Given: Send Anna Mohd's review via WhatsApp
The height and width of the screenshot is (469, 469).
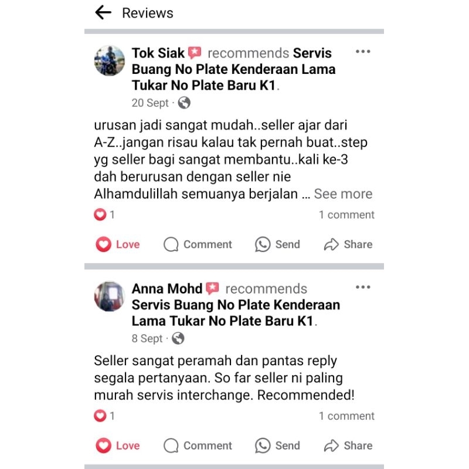Looking at the screenshot, I should point(277,446).
